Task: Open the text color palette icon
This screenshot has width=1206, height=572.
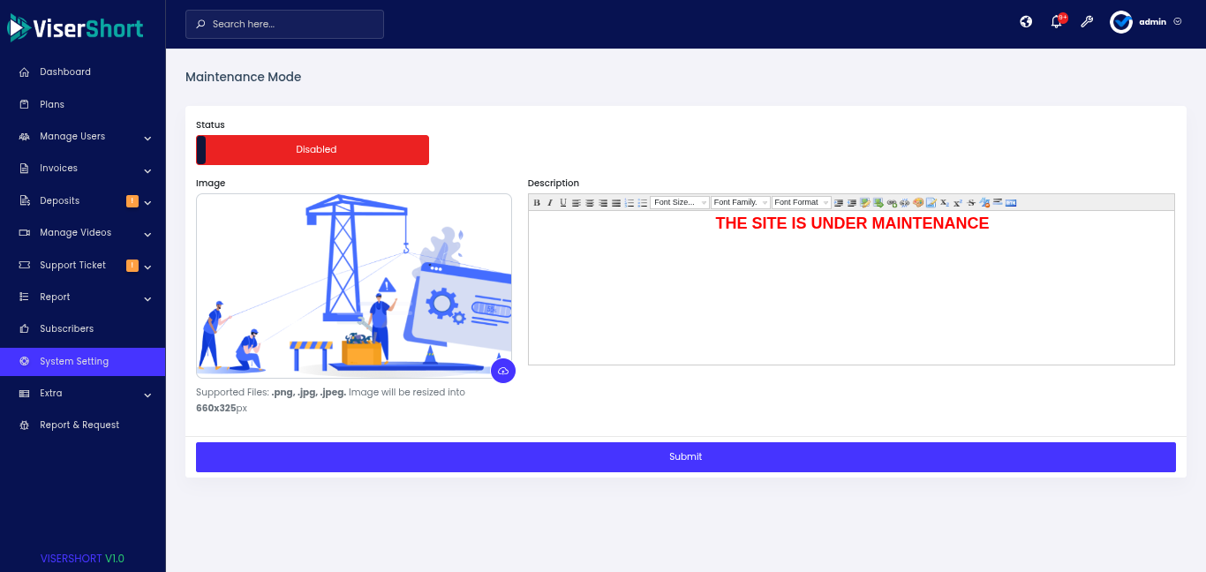Action: [918, 203]
